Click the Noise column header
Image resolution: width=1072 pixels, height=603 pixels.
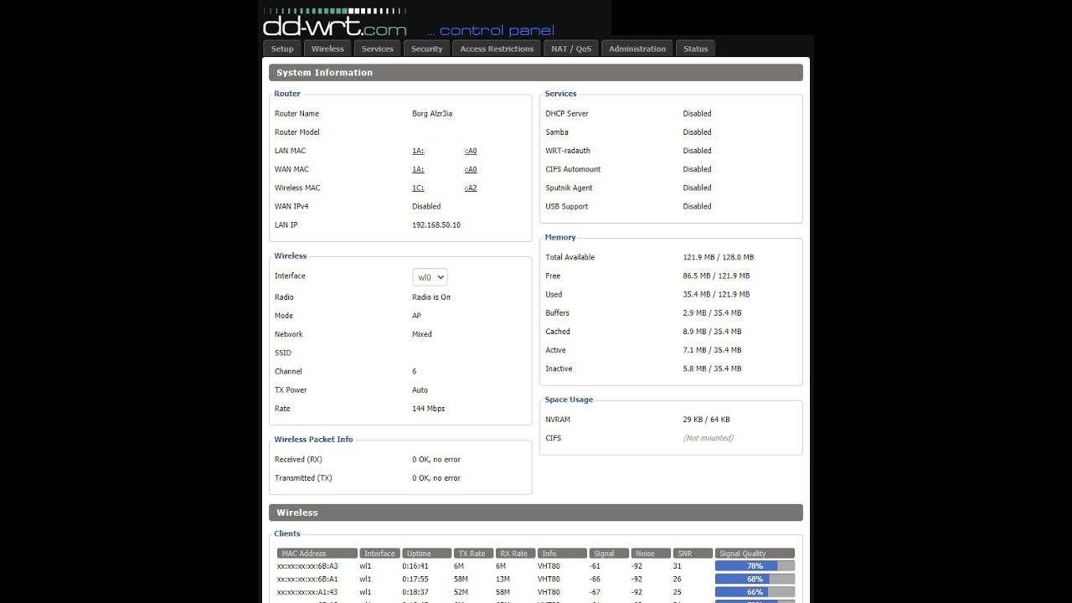(x=651, y=554)
